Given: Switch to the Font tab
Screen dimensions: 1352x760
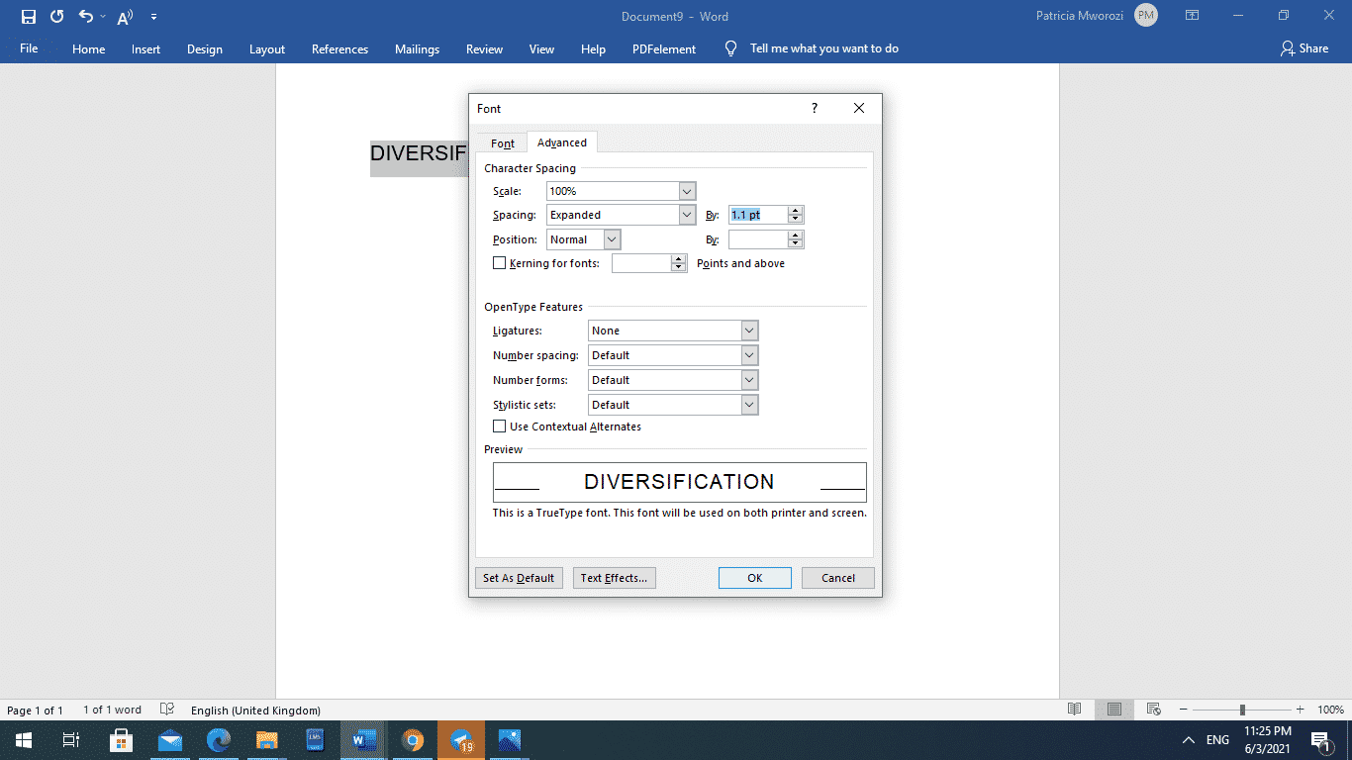Looking at the screenshot, I should [502, 142].
